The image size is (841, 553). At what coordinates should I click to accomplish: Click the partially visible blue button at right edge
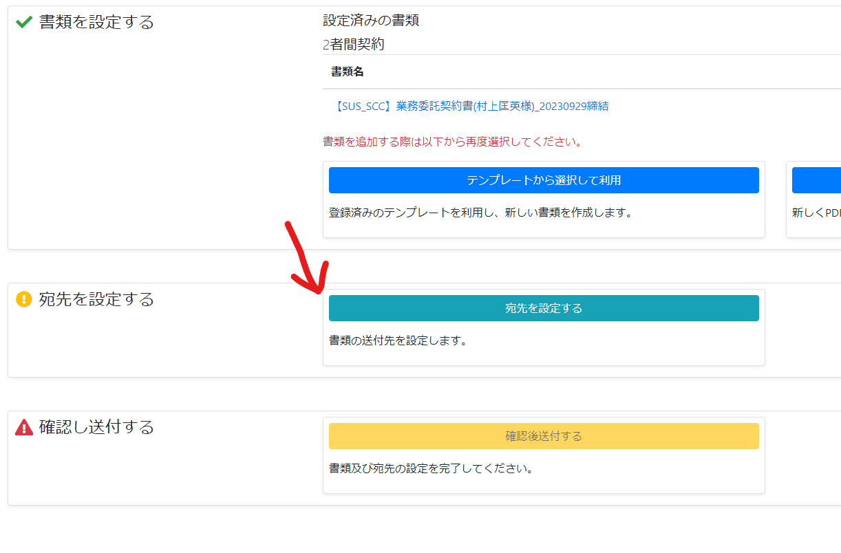tap(816, 180)
